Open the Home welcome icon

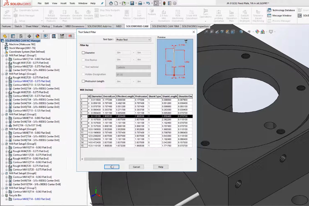(111, 3)
